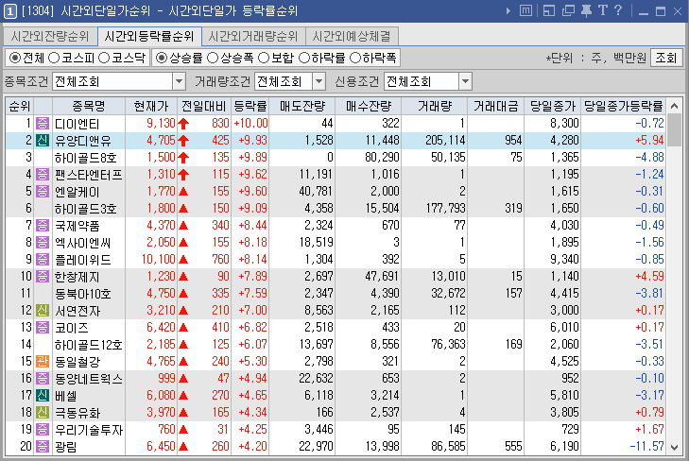Select stock name 우리기술투자
The width and height of the screenshot is (689, 461).
[x=89, y=430]
